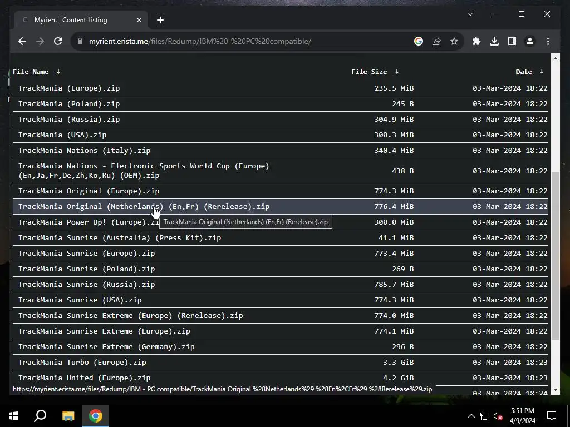Download TrackMania United (Europe).zip
Viewport: 570px width, 427px height.
(x=85, y=378)
